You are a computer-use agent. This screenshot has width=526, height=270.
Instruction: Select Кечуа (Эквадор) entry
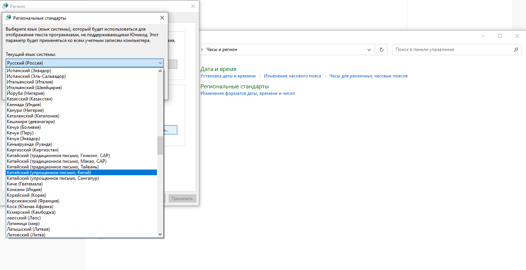click(81, 139)
